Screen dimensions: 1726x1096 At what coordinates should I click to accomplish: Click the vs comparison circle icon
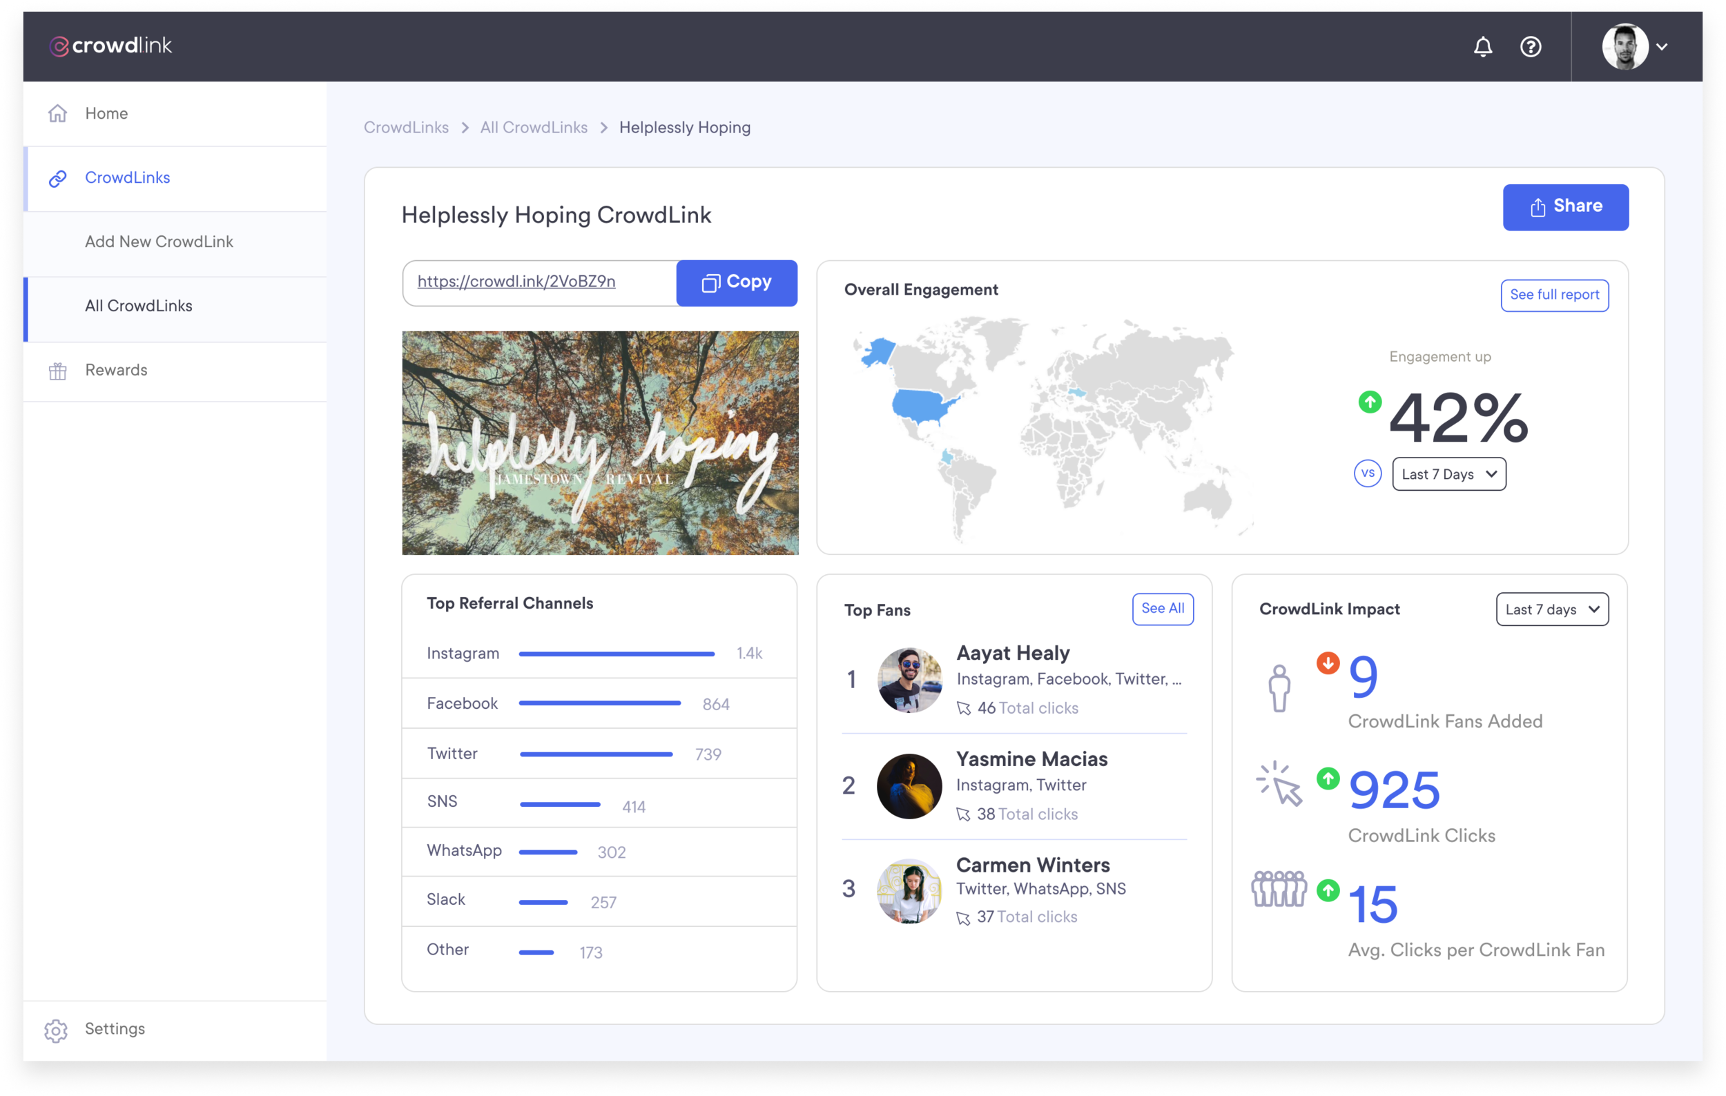point(1368,473)
